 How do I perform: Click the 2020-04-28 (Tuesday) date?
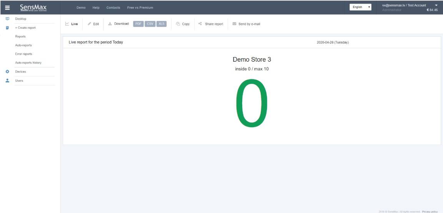click(x=333, y=43)
